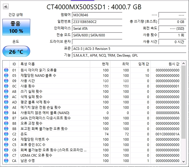Select attribute 재할당된 이벤트 수
Image resolution: width=189 pixels, height=167 pixels.
tap(35, 139)
